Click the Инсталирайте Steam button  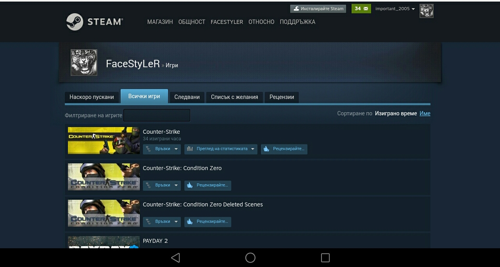click(x=318, y=9)
